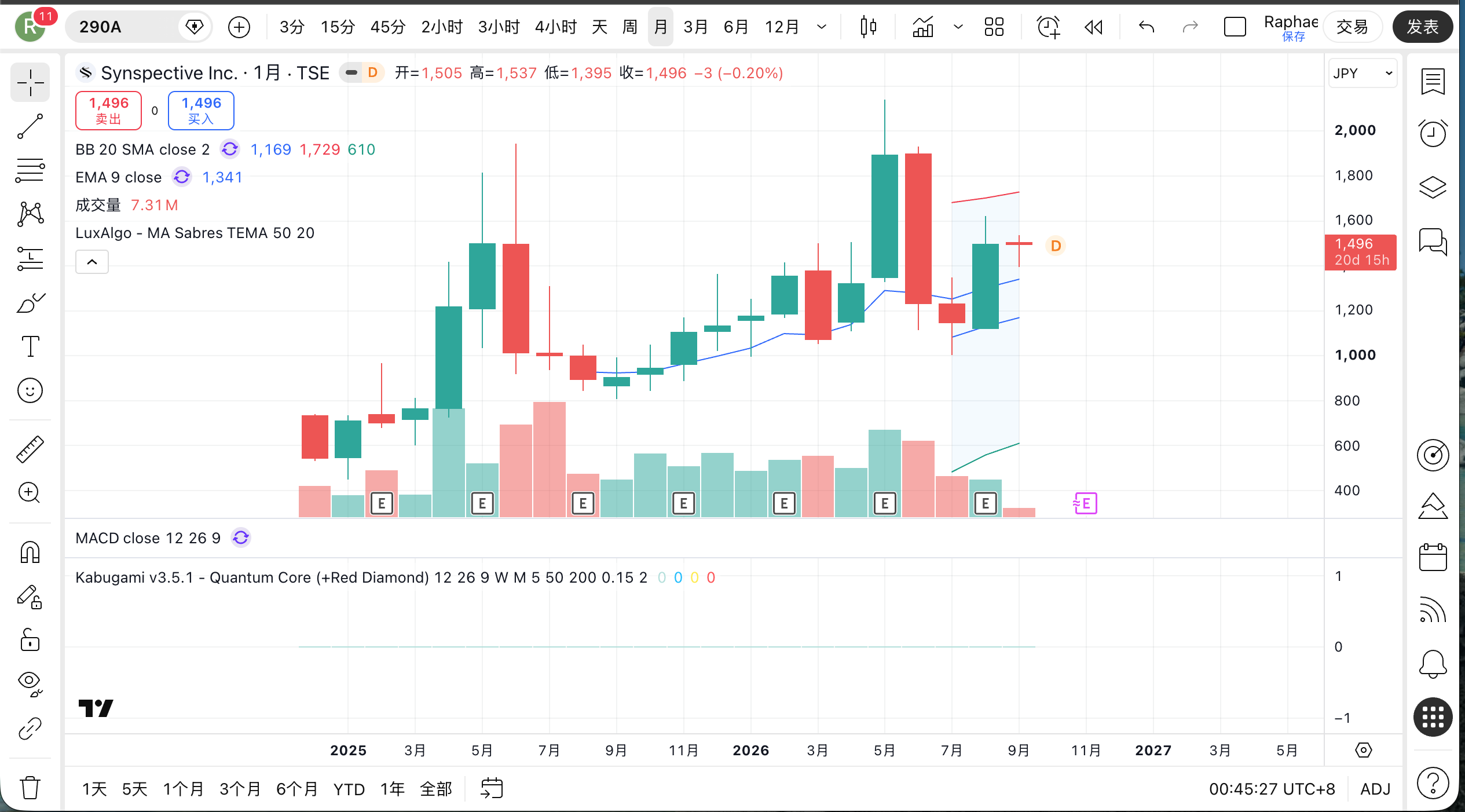Select the brush drawing tool
Image resolution: width=1465 pixels, height=812 pixels.
click(30, 302)
